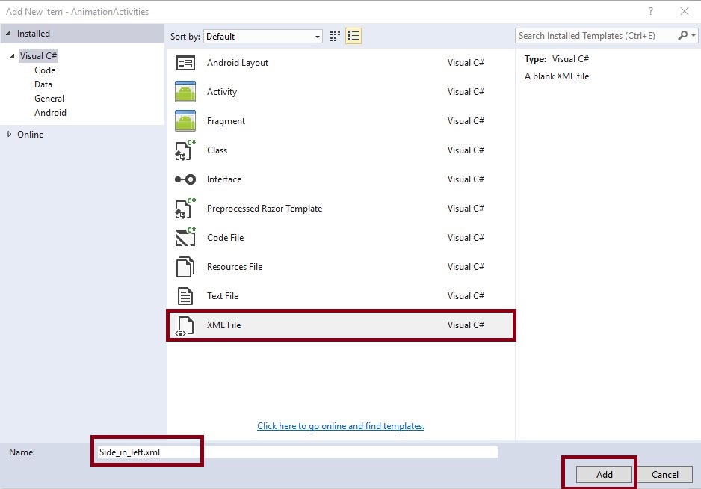This screenshot has width=701, height=489.
Task: Click the online templates link
Action: tap(341, 426)
